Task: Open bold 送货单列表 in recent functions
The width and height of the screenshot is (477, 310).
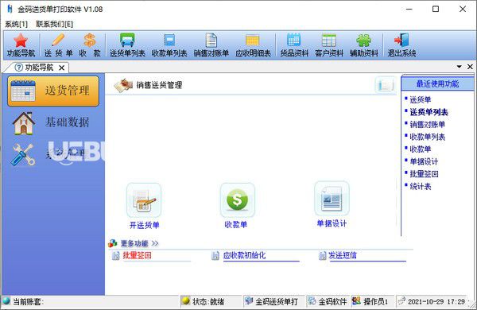Action: [429, 112]
